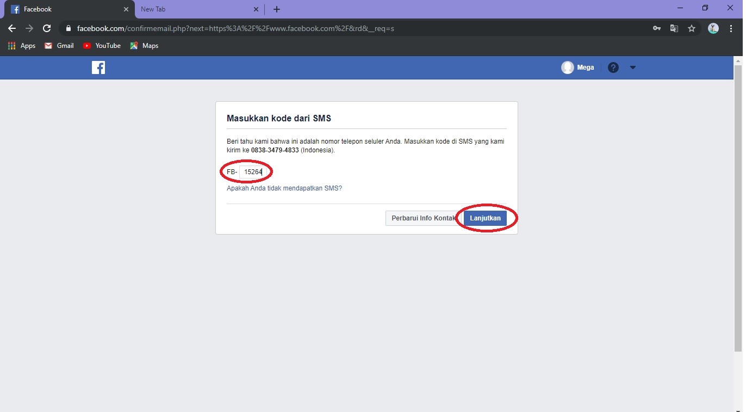Screen dimensions: 746x412
Task: Click the Facebook logo in the blue header
Action: tap(98, 67)
